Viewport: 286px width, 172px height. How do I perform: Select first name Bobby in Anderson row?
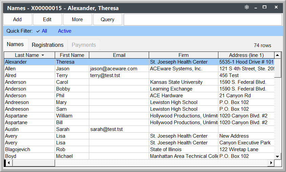tap(72, 89)
